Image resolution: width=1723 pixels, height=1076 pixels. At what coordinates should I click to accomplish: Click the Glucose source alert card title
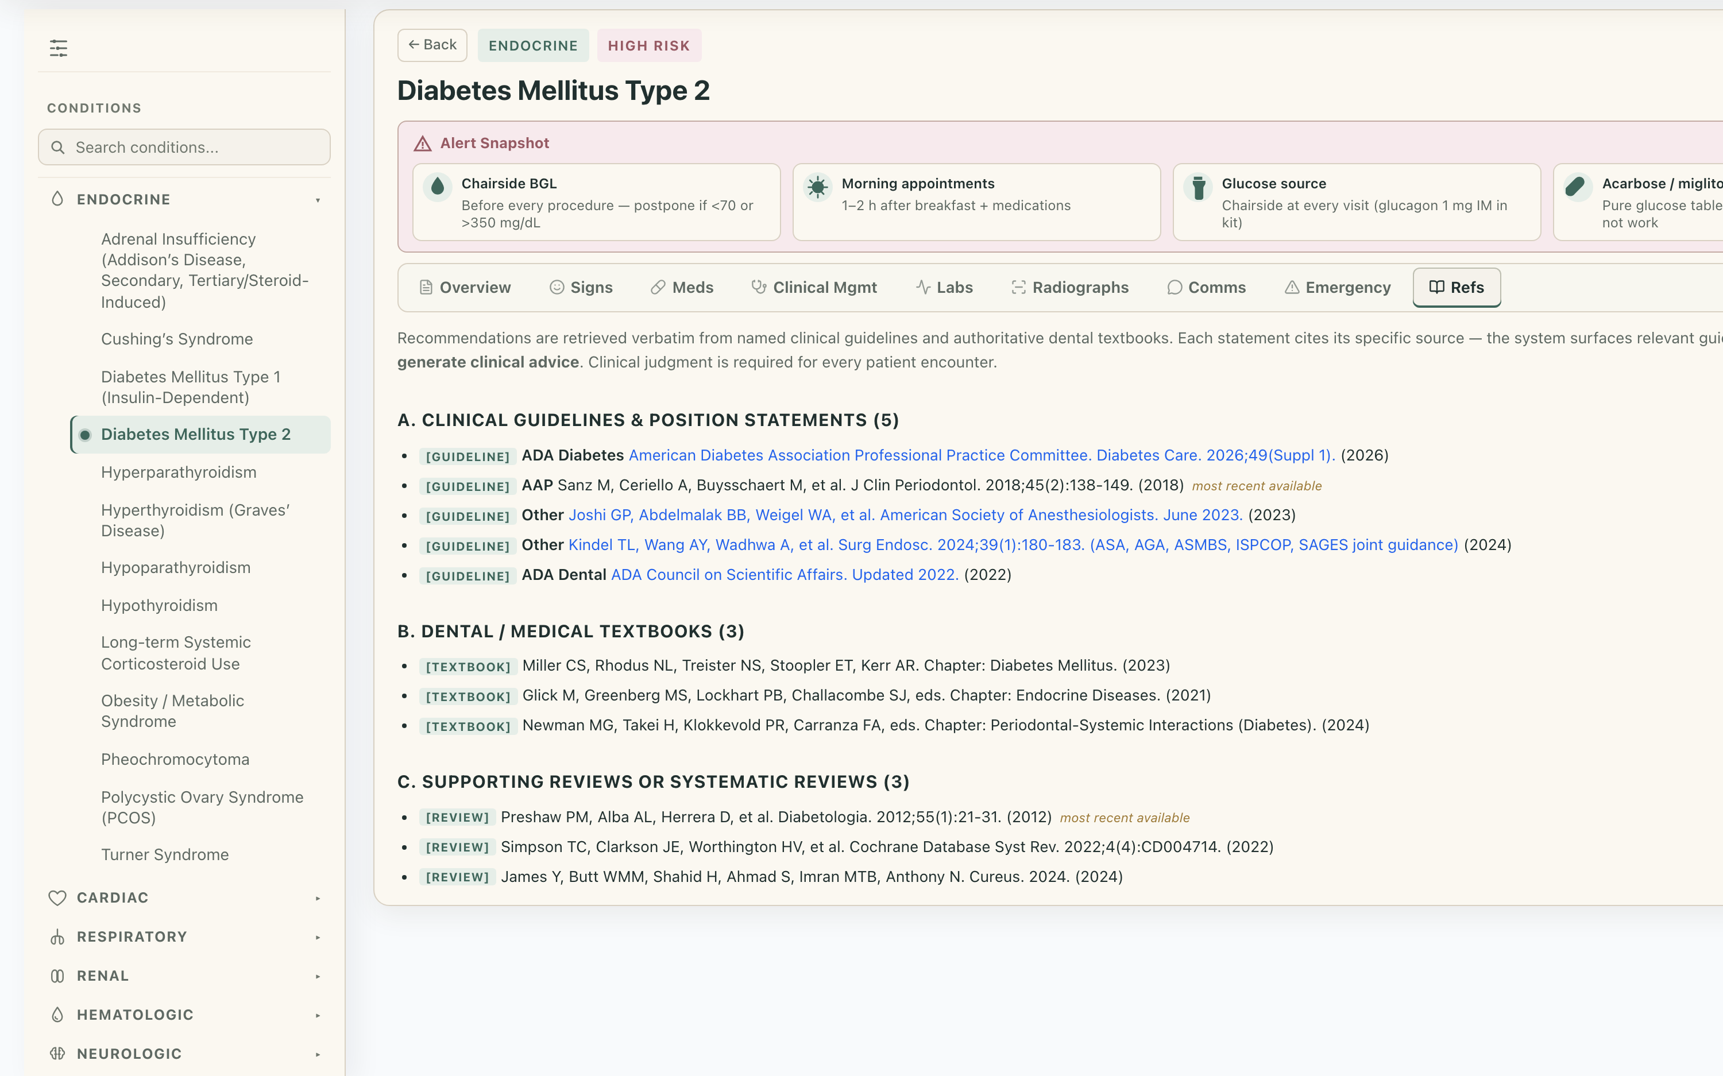point(1274,184)
